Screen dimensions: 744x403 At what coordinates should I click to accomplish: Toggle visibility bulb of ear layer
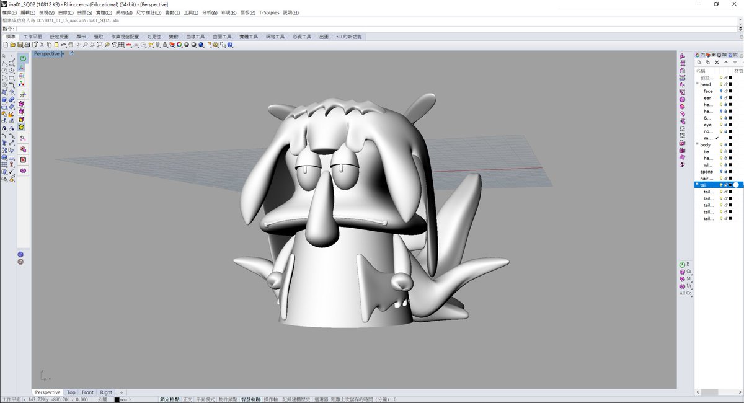pyautogui.click(x=721, y=98)
